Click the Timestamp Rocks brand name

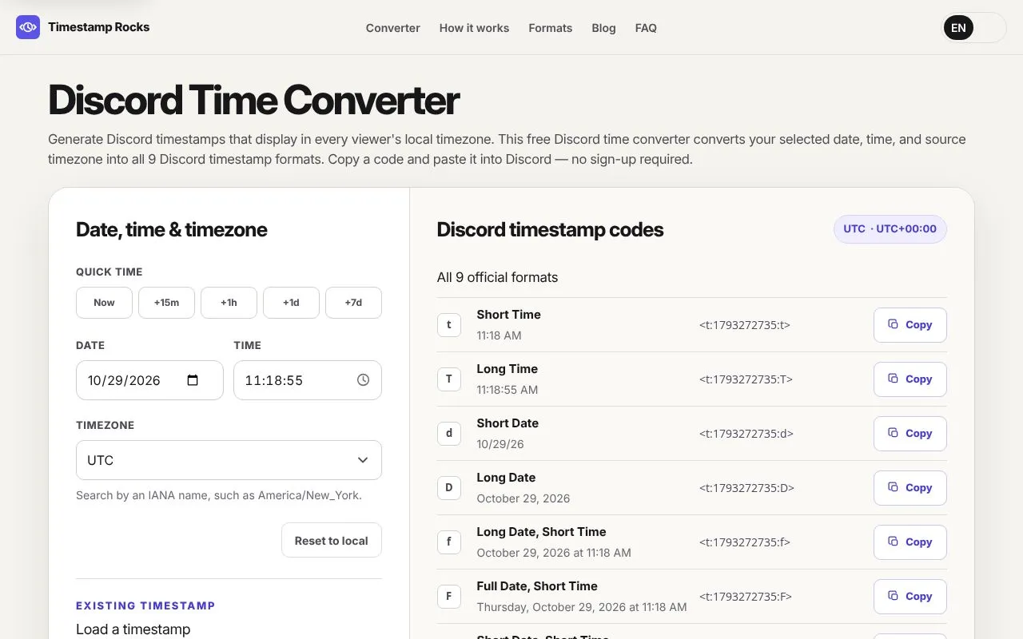pyautogui.click(x=99, y=27)
